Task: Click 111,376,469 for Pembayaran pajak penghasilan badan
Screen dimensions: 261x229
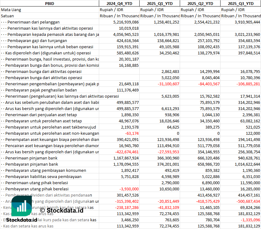Action: click(128, 90)
